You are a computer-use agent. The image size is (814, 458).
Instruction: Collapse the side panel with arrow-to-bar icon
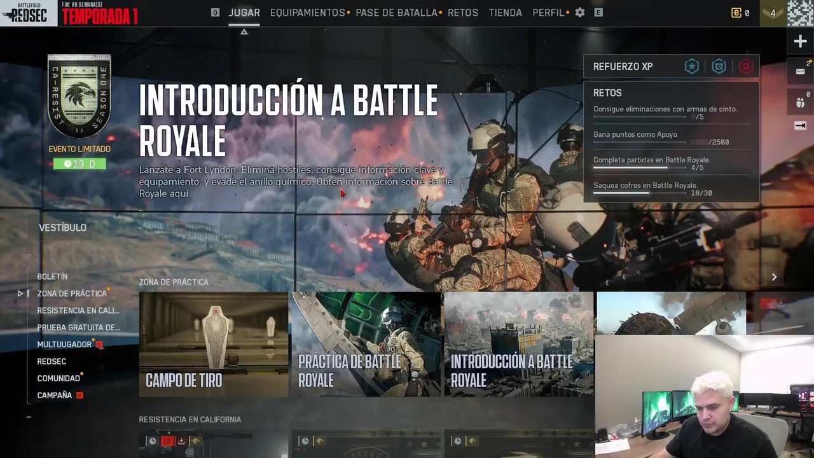pyautogui.click(x=800, y=125)
